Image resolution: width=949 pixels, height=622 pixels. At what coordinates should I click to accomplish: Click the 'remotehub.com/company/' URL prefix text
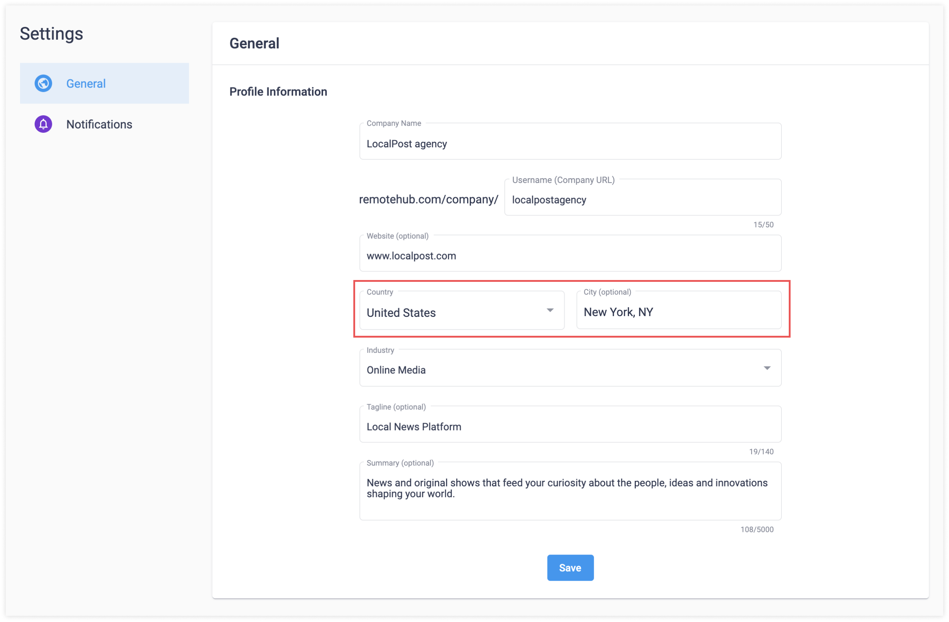click(429, 199)
